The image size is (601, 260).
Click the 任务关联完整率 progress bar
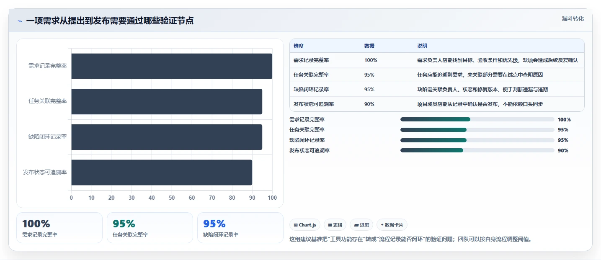[x=477, y=130]
